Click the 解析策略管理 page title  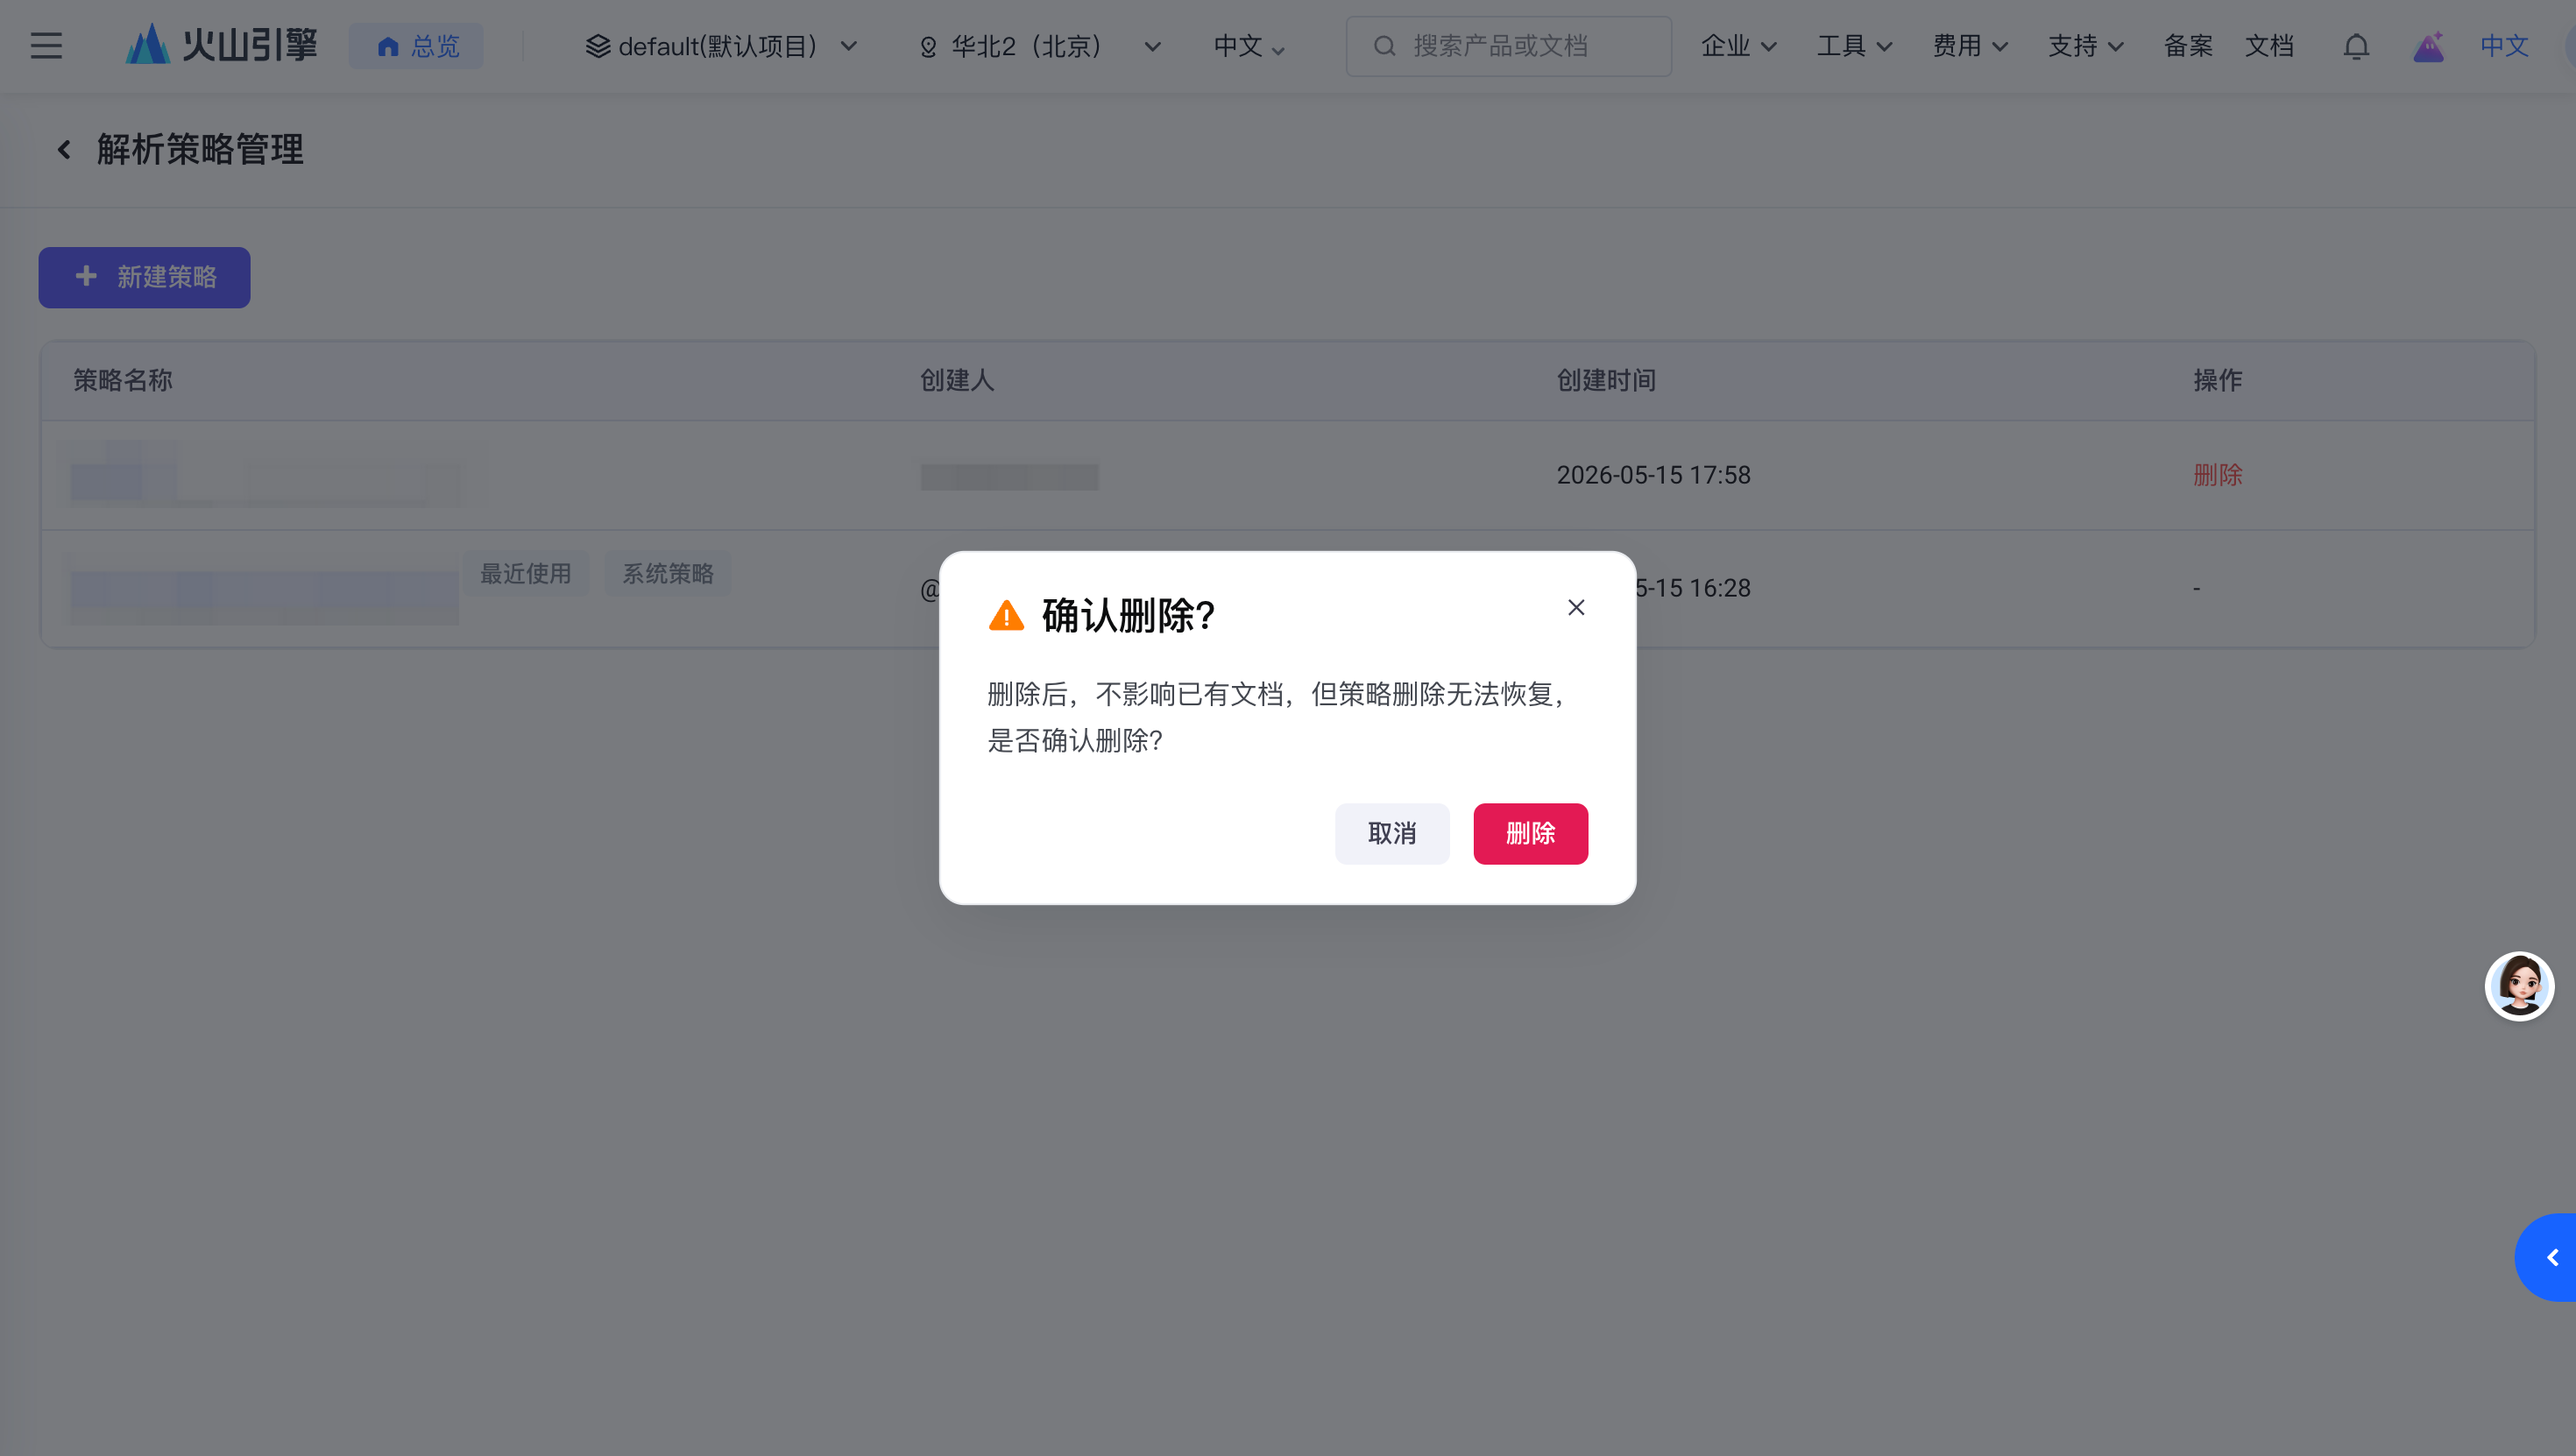point(200,150)
